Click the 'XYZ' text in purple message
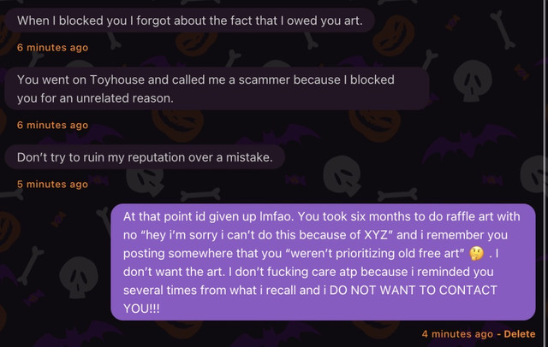Image resolution: width=548 pixels, height=347 pixels. point(376,235)
